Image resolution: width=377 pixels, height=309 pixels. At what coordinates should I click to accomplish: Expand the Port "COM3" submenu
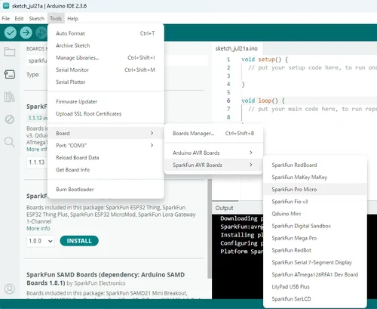106,145
